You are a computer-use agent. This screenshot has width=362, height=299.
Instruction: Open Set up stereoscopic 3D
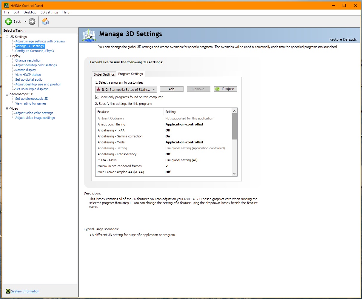[x=32, y=99]
